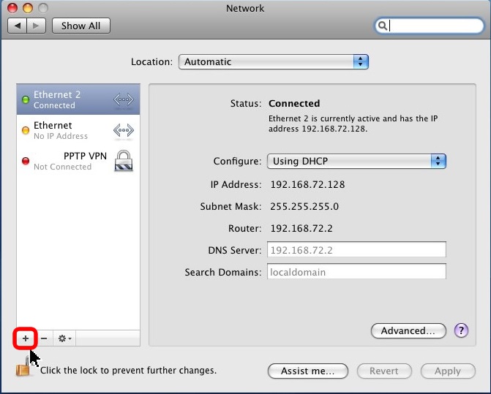Open the help question mark button
The height and width of the screenshot is (394, 491).
[461, 330]
